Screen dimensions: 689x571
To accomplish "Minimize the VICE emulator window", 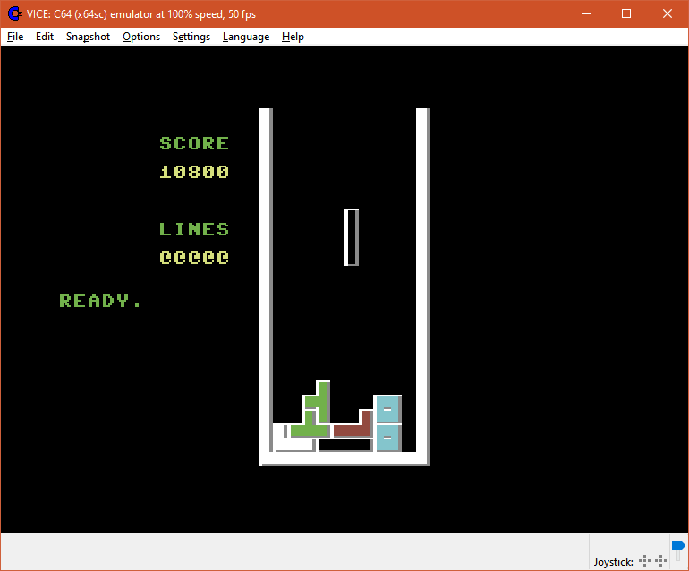I will point(586,13).
